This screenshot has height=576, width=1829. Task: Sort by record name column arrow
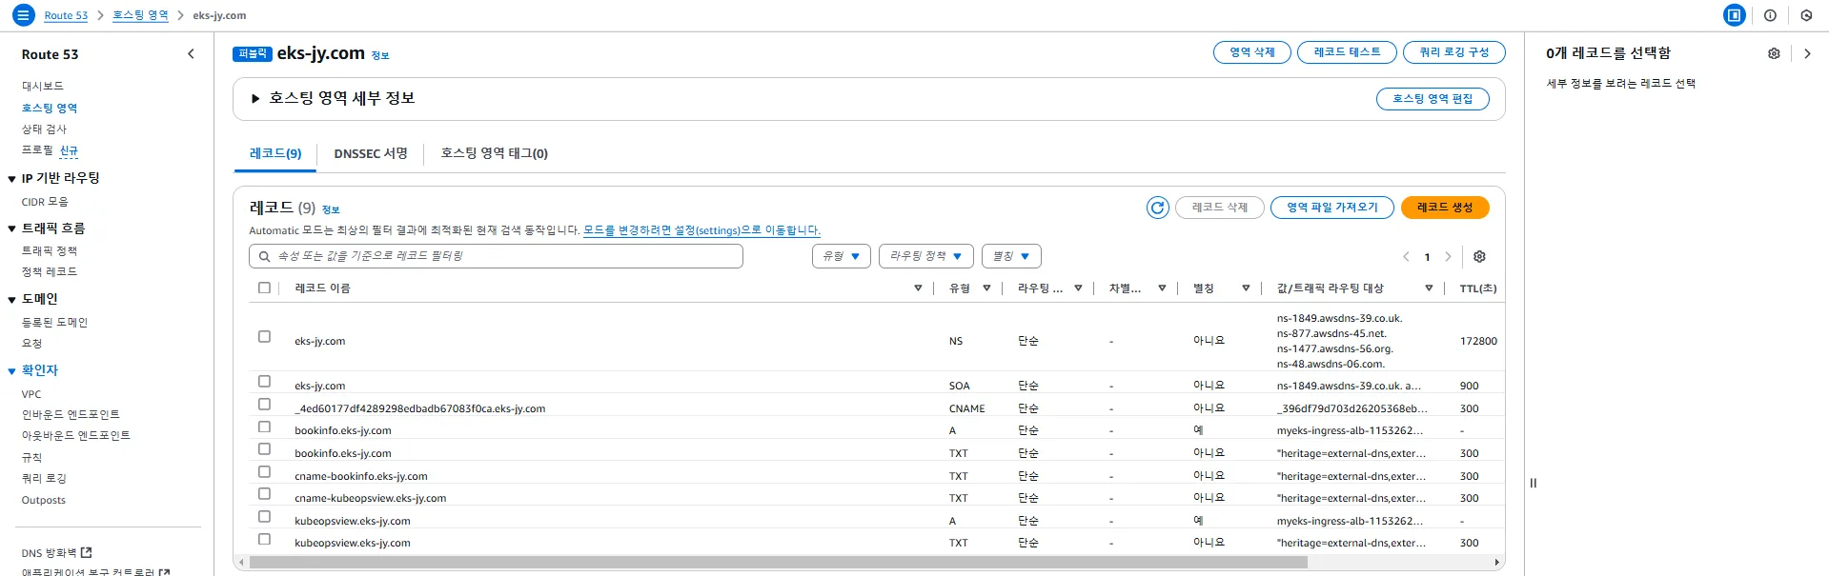tap(918, 288)
